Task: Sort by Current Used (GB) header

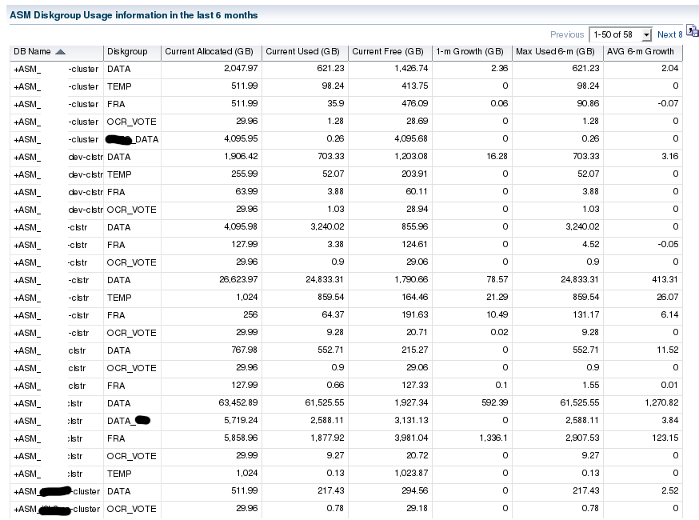Action: 302,51
